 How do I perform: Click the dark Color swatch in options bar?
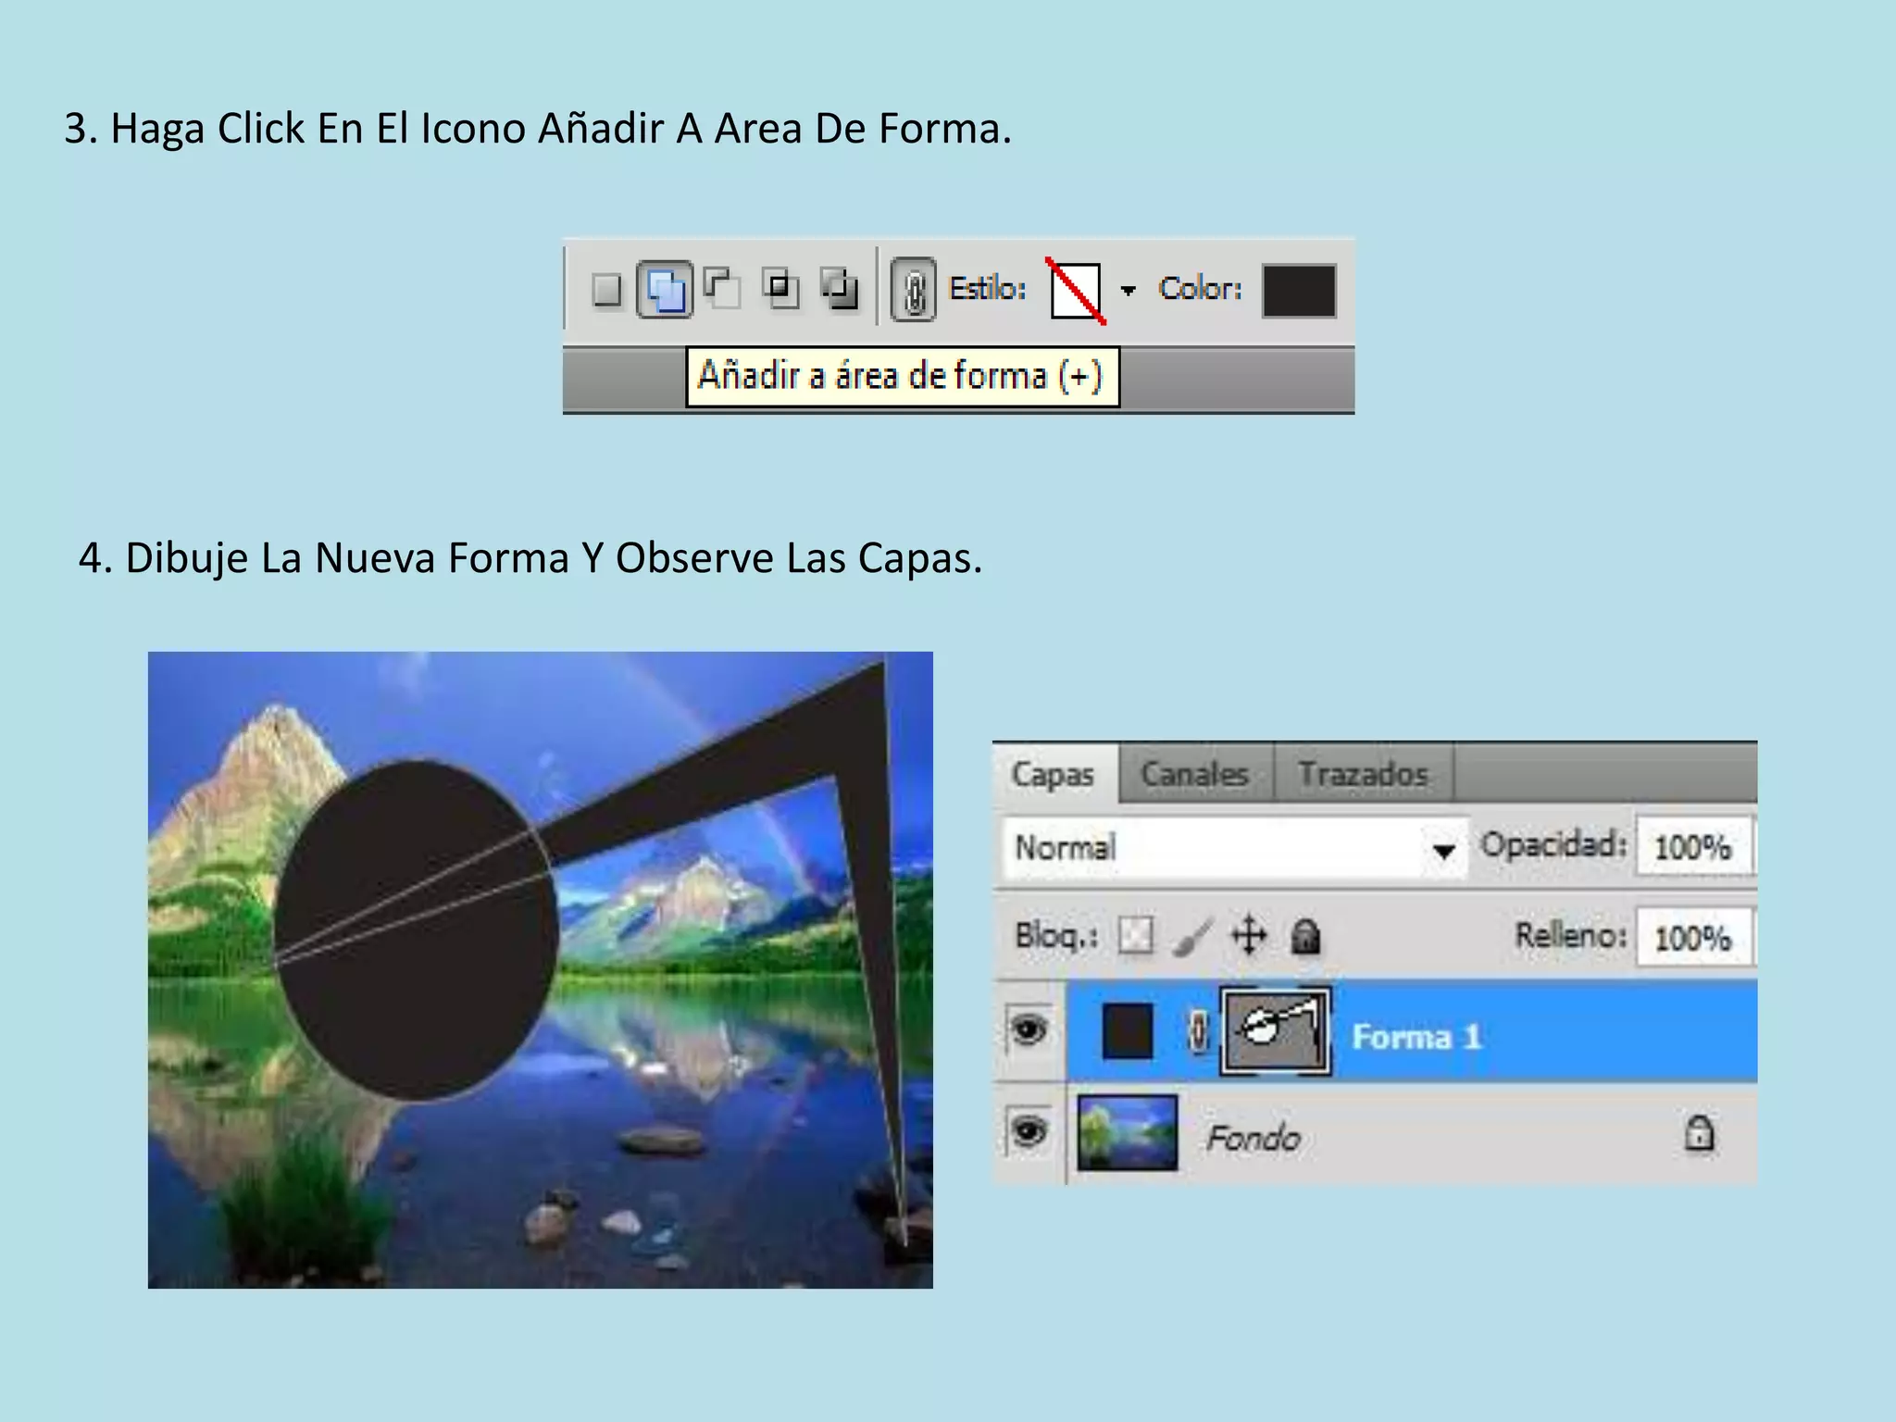click(x=1299, y=291)
